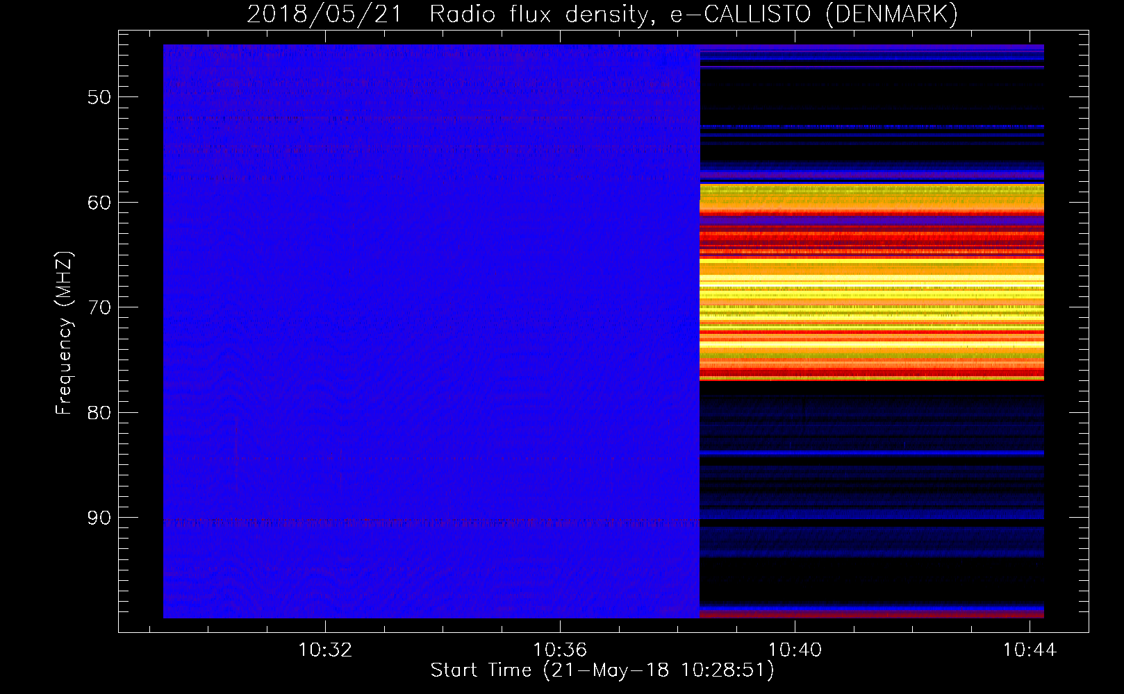1124x694 pixels.
Task: Click the '80' frequency tick label
Action: pos(99,412)
